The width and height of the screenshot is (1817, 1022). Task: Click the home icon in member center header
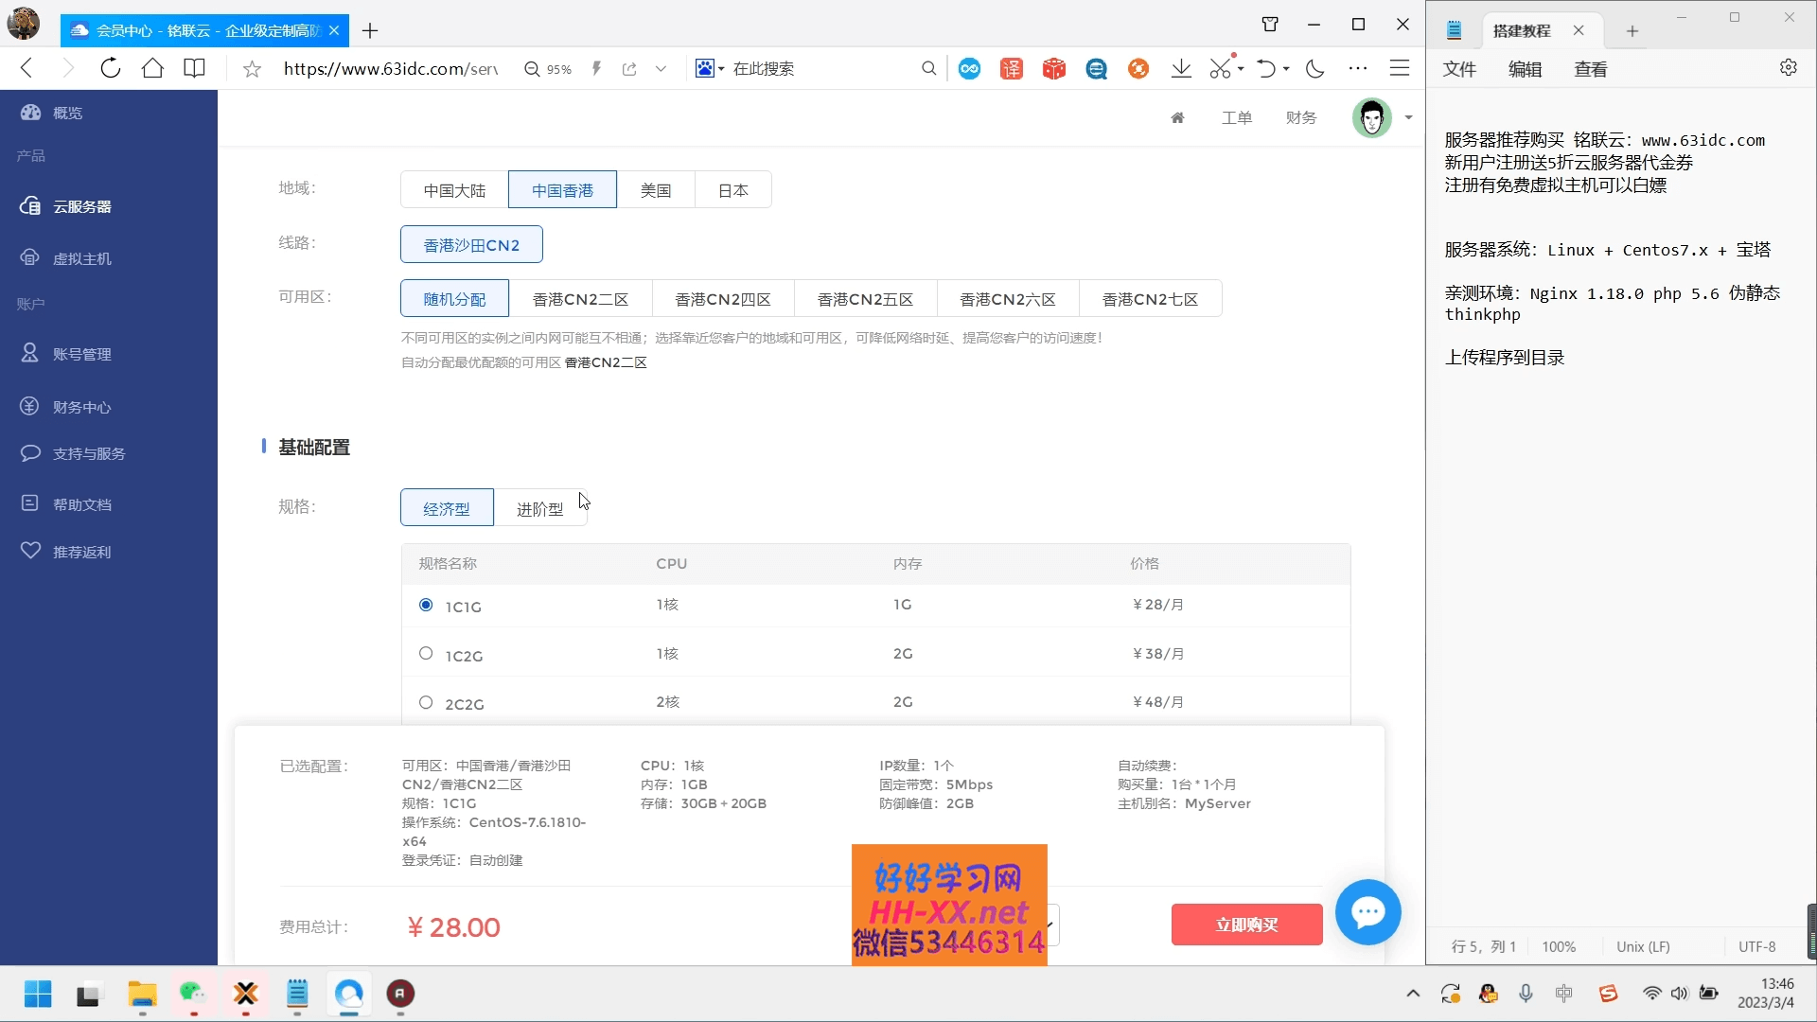coord(1177,117)
